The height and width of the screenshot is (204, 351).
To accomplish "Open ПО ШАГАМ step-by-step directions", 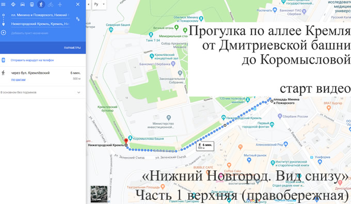I will click(x=18, y=80).
